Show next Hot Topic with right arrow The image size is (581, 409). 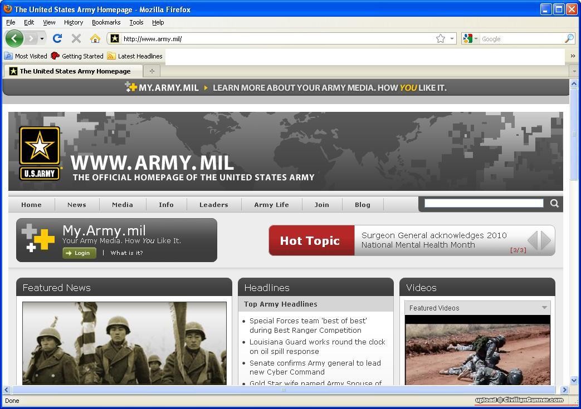pos(546,240)
